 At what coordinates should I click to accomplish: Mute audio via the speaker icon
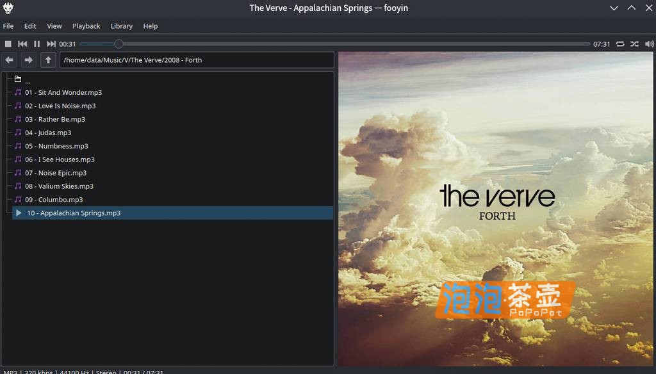tap(649, 44)
